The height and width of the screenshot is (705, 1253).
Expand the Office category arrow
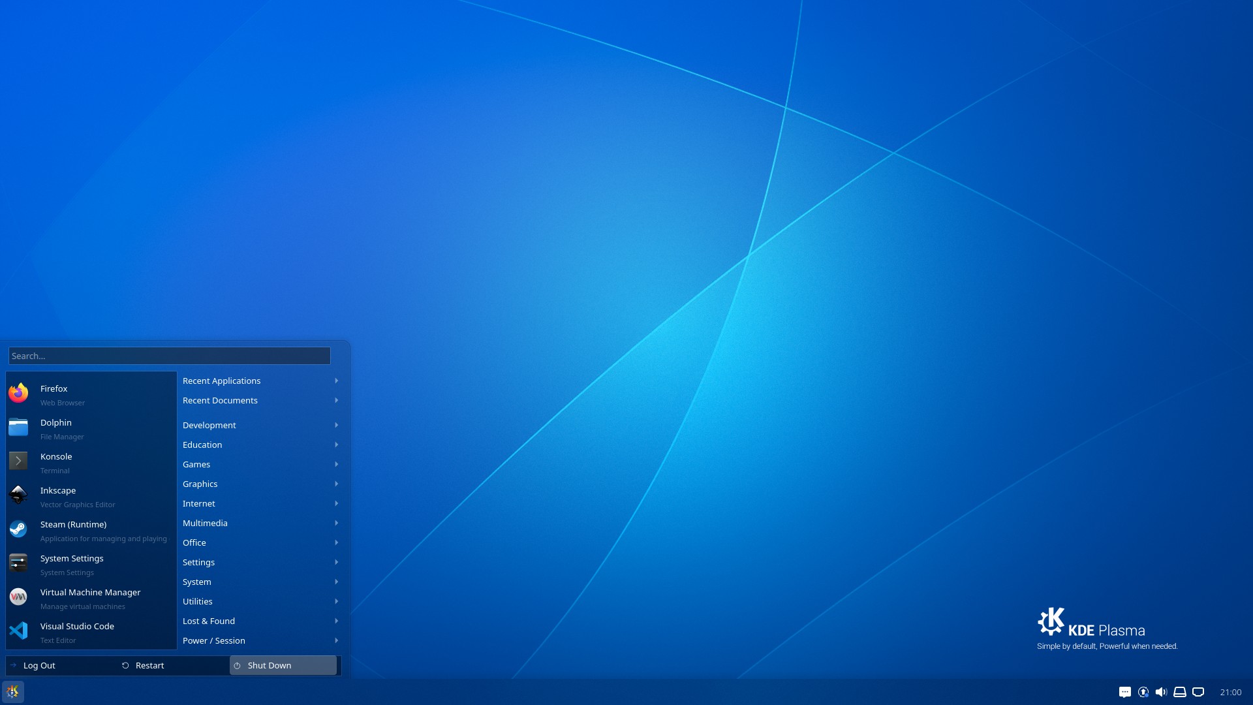pos(337,542)
